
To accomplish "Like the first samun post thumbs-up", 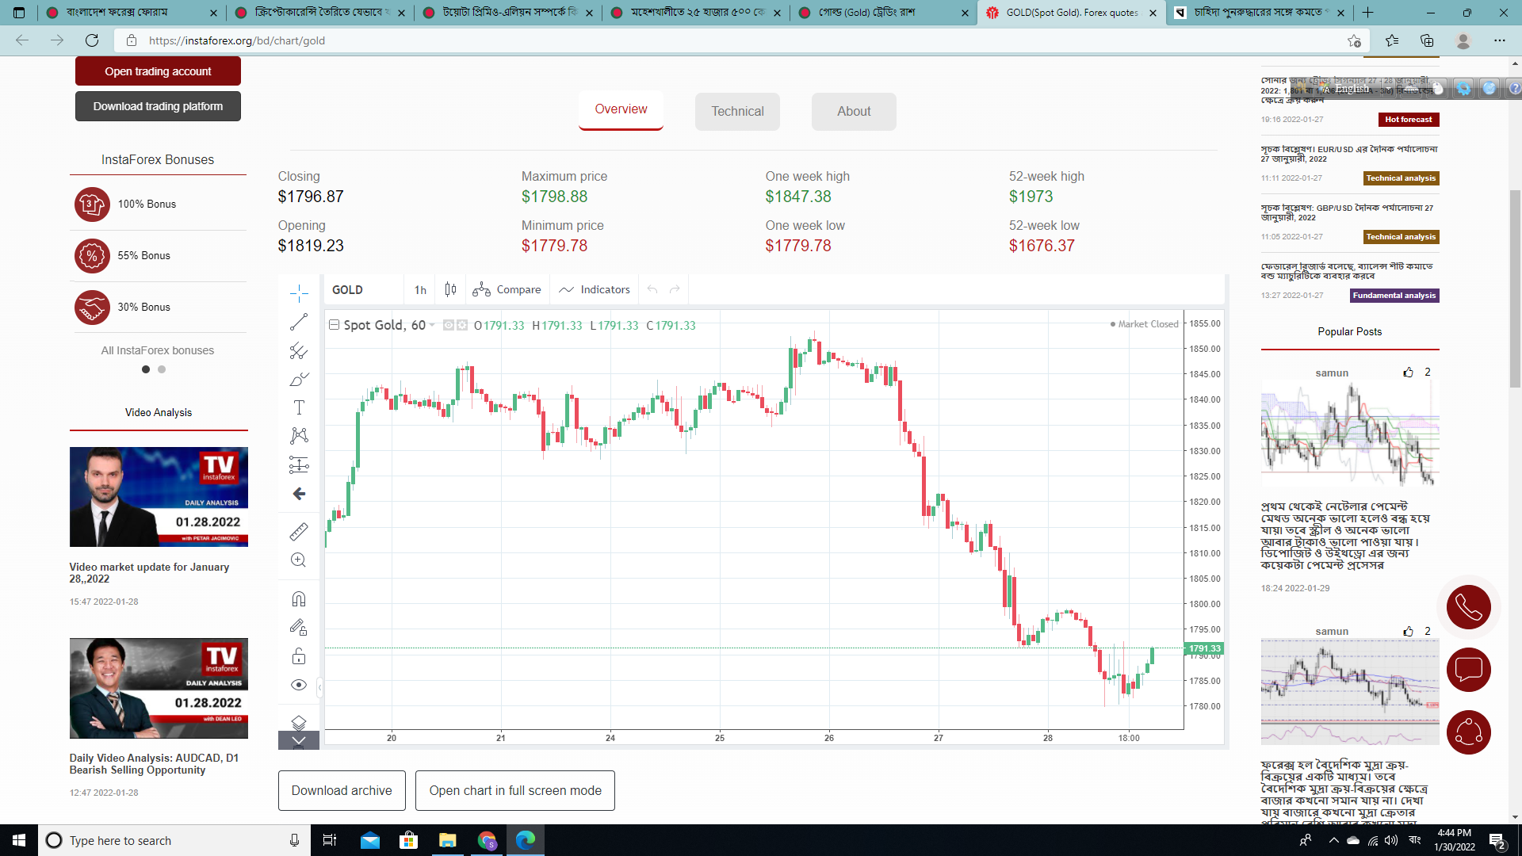I will (1409, 373).
